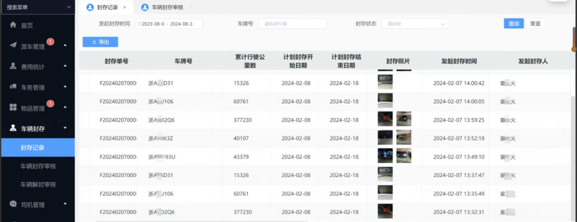577x222 pixels.
Task: Open the photo in the 14:00:05 row
Action: tap(385, 101)
